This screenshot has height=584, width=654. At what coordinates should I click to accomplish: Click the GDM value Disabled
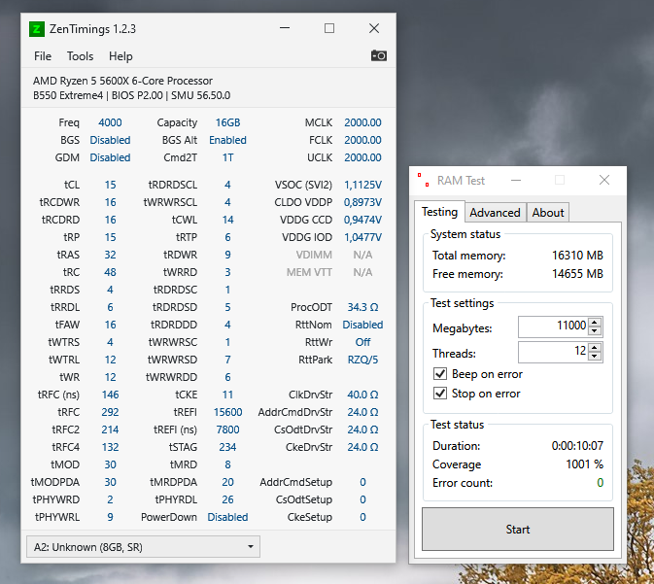pyautogui.click(x=110, y=157)
